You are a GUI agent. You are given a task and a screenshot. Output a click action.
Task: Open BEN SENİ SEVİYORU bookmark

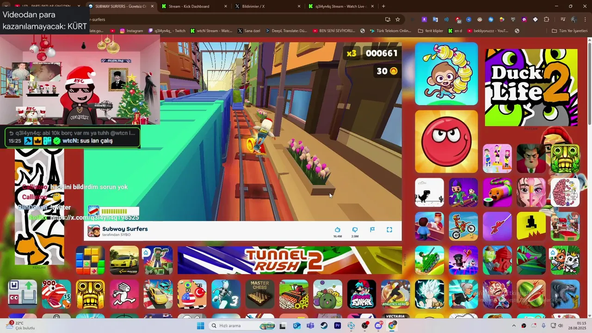pyautogui.click(x=333, y=31)
